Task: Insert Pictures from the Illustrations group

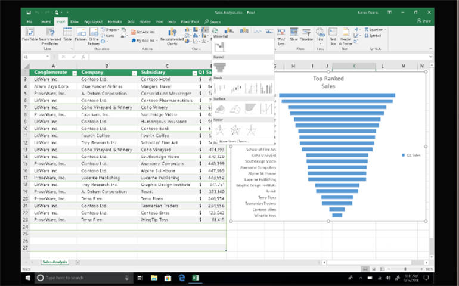Action: pos(81,35)
